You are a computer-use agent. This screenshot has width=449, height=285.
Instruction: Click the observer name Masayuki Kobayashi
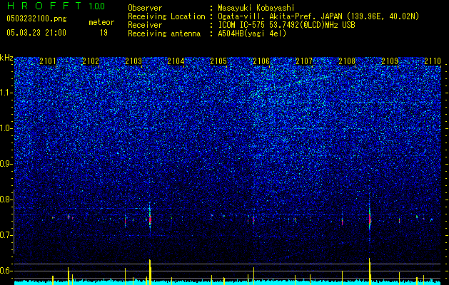point(256,8)
